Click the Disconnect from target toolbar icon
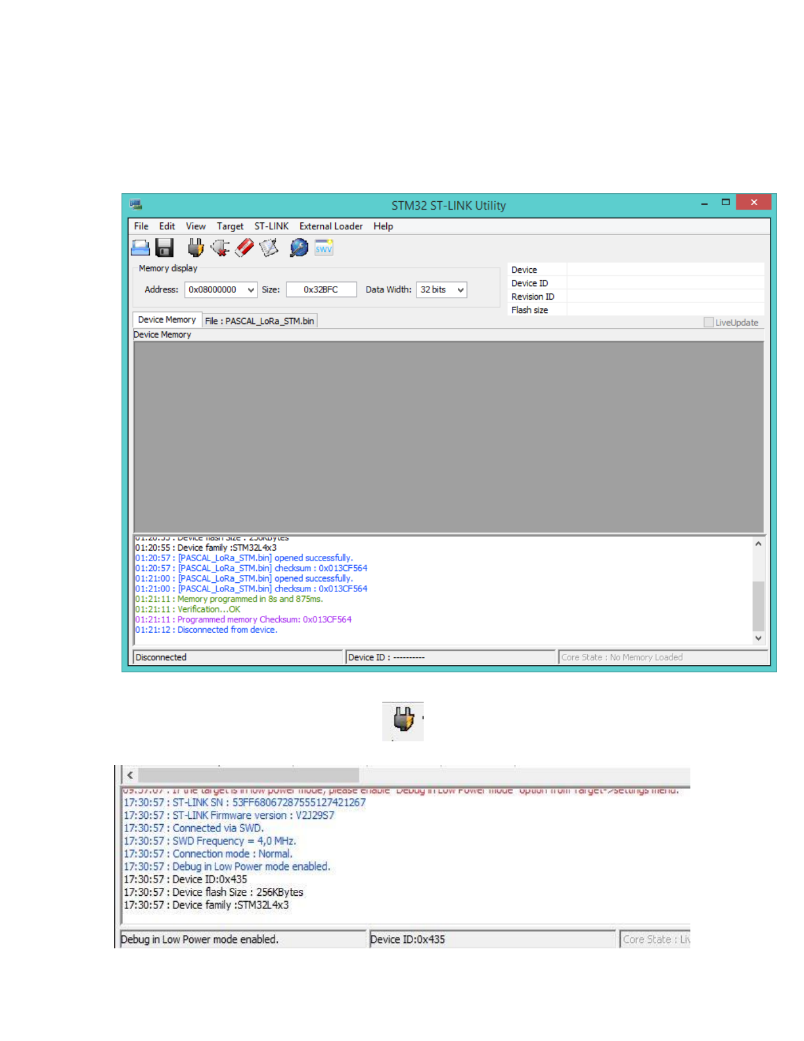 click(x=220, y=248)
